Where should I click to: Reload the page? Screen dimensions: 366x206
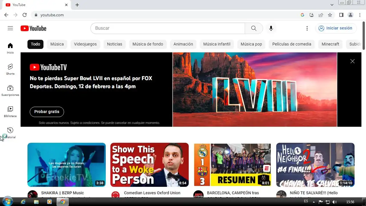(25, 15)
